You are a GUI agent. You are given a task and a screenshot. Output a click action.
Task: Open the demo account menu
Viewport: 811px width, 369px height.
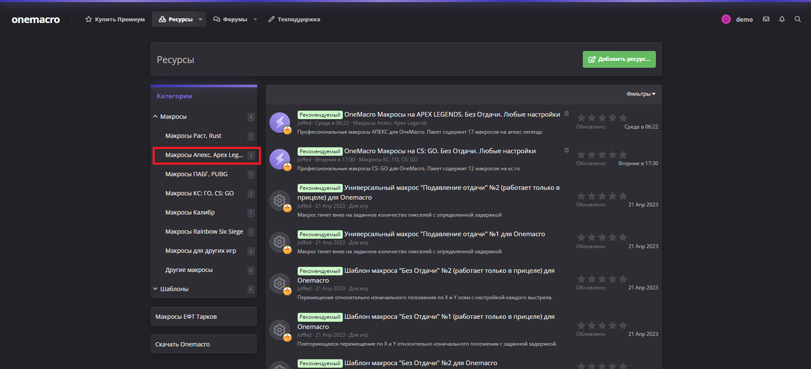pyautogui.click(x=744, y=20)
